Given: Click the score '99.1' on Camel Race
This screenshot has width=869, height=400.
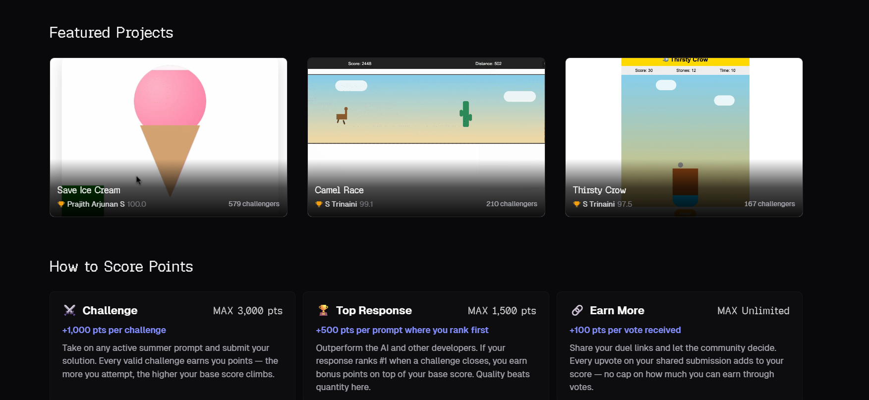Looking at the screenshot, I should point(366,204).
